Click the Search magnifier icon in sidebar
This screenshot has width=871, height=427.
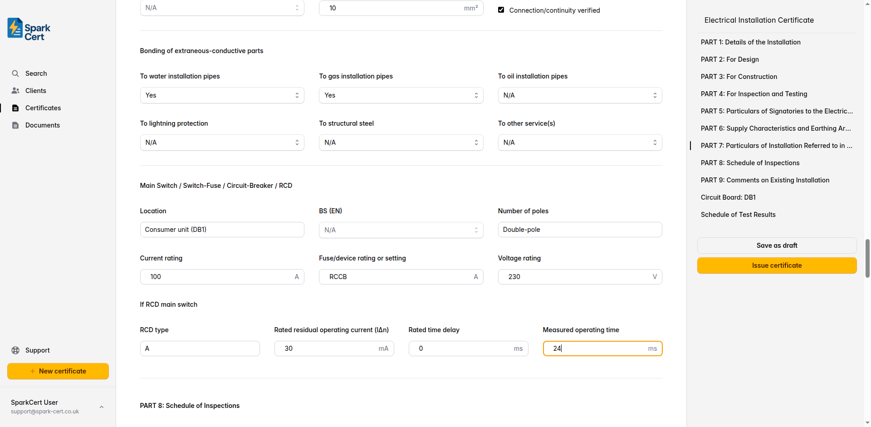point(15,74)
